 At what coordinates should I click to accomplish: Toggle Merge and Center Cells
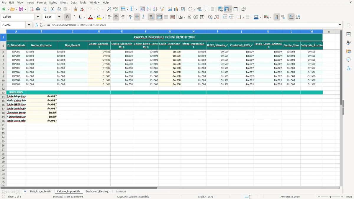coord(160,17)
